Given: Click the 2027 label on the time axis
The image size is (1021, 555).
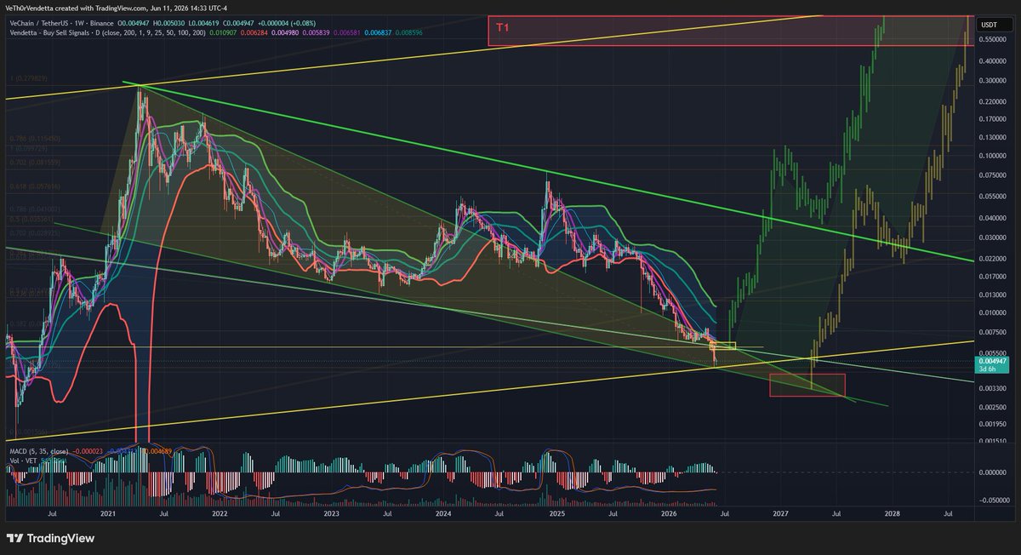Looking at the screenshot, I should pyautogui.click(x=781, y=514).
